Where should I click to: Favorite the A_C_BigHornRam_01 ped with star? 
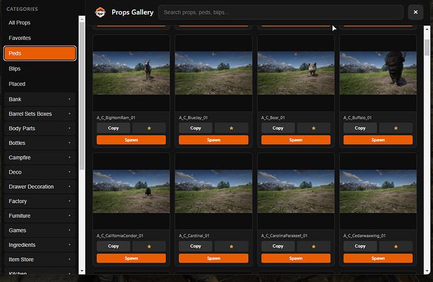point(149,128)
